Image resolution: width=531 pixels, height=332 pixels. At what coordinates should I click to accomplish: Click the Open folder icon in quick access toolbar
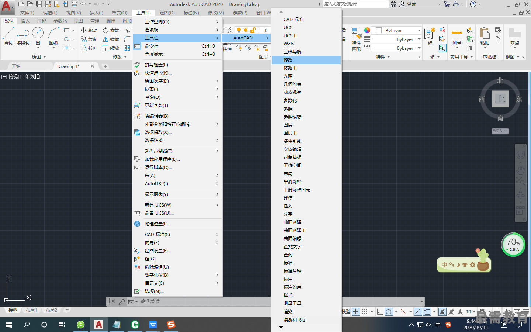tap(30, 4)
